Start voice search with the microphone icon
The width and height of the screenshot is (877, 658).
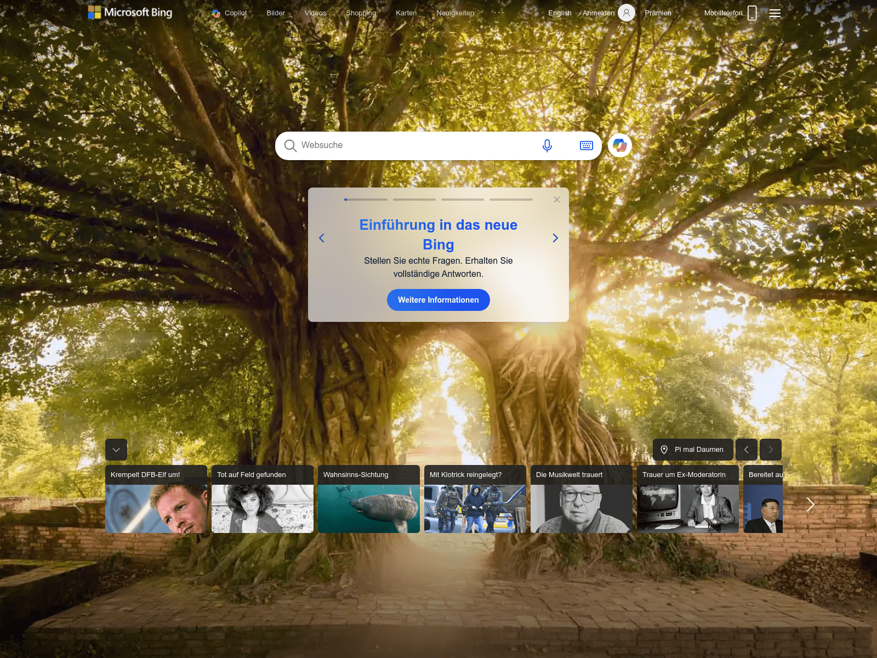[547, 145]
